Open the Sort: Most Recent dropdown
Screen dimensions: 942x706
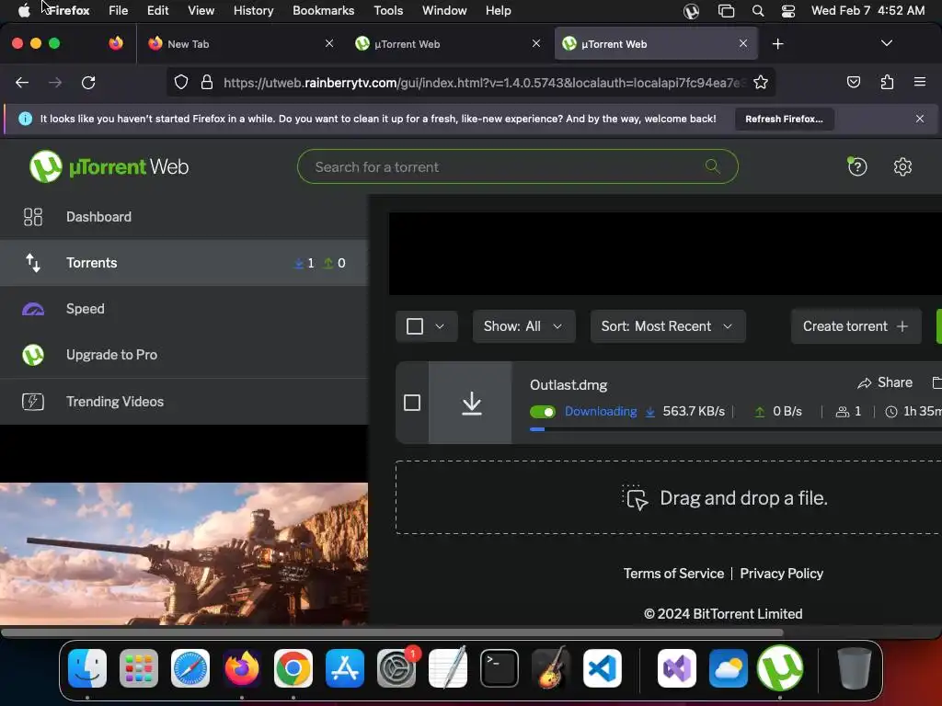668,326
